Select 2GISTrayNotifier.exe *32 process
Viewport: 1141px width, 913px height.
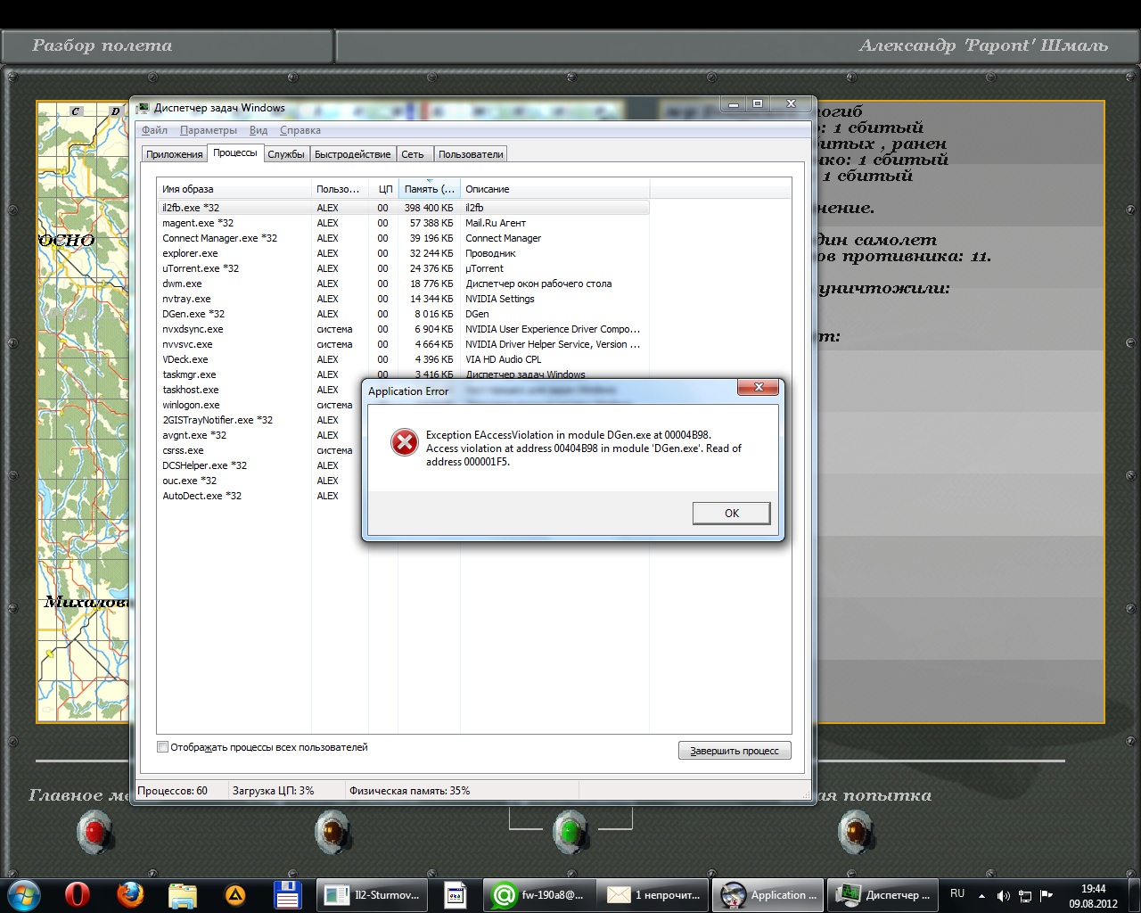click(259, 420)
